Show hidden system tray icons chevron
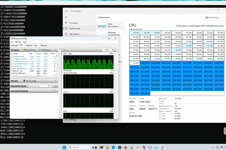The height and width of the screenshot is (150, 226). coord(213,147)
